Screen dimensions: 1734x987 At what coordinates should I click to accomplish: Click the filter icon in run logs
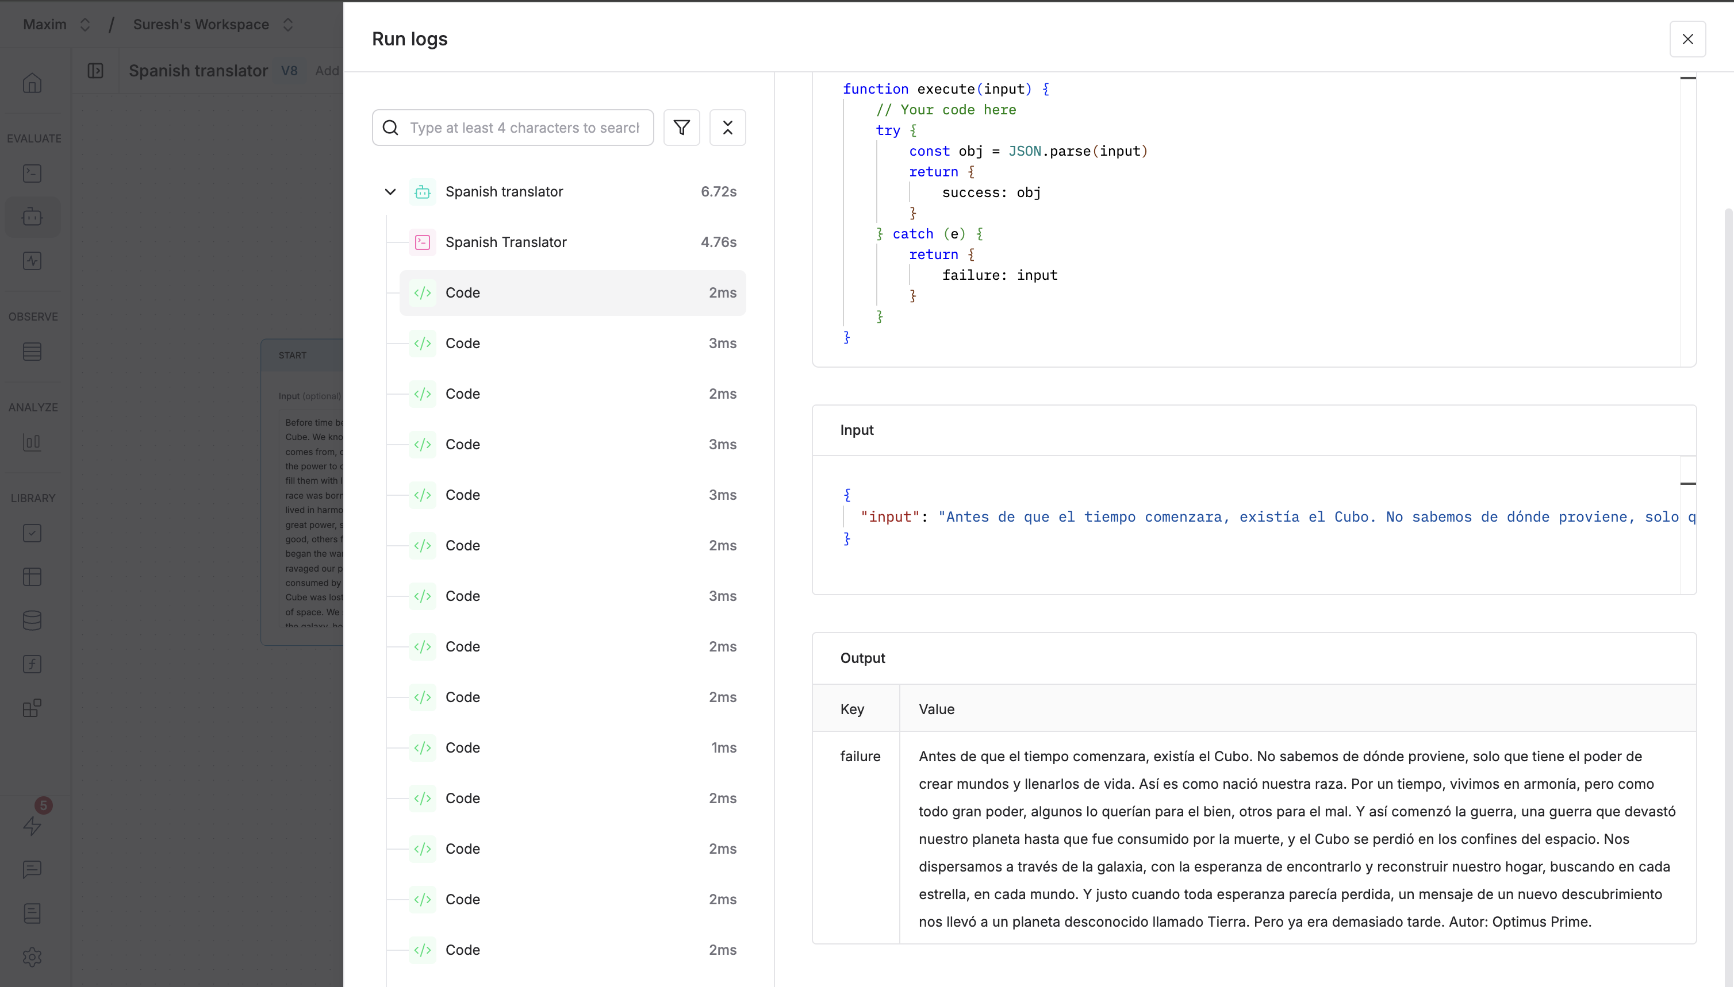(x=681, y=128)
